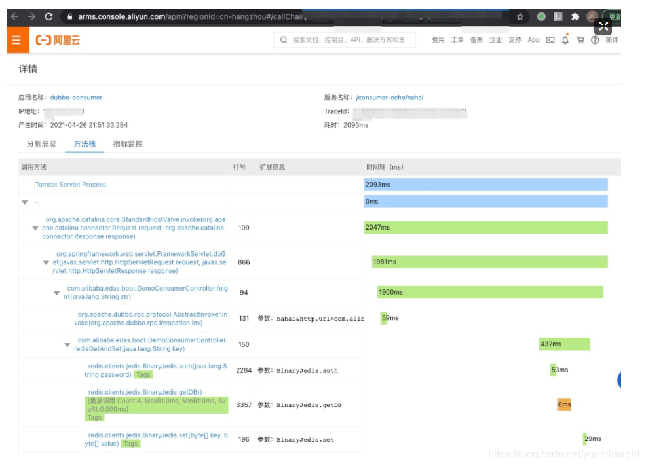This screenshot has width=646, height=466.
Task: Click the 59ms timeline bar
Action: pyautogui.click(x=384, y=318)
